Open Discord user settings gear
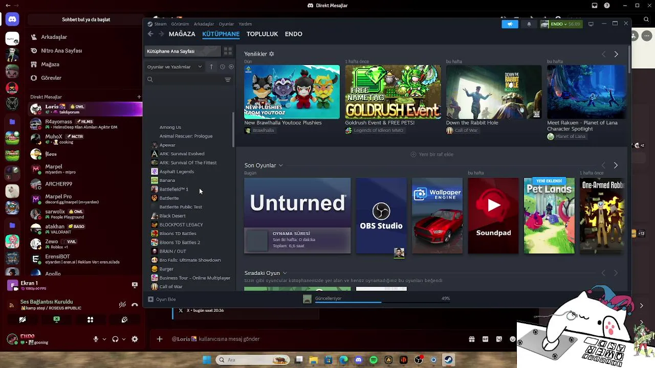This screenshot has width=655, height=368. (135, 339)
